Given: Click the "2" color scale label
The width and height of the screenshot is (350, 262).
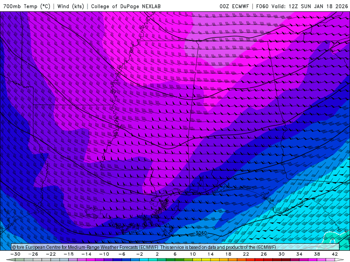Looking at the screenshot, I should [x=157, y=254].
